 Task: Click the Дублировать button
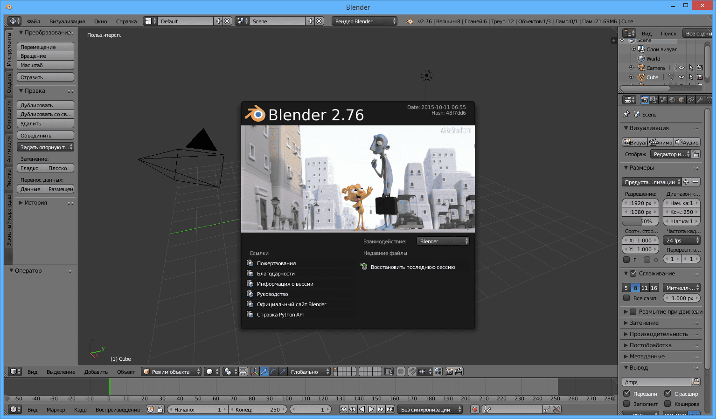(45, 105)
